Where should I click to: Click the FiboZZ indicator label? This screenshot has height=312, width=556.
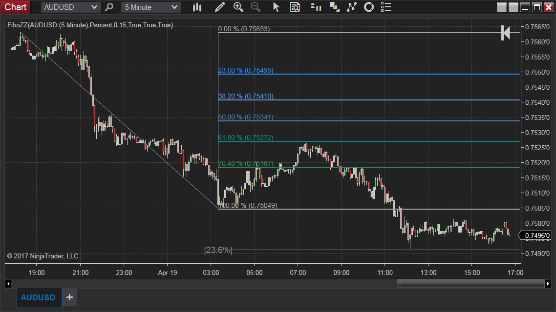90,25
